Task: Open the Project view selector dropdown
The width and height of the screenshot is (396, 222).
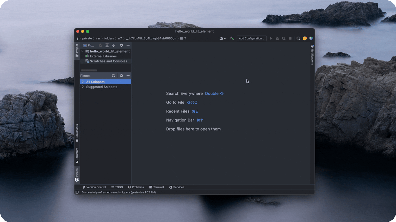Action: (x=89, y=45)
